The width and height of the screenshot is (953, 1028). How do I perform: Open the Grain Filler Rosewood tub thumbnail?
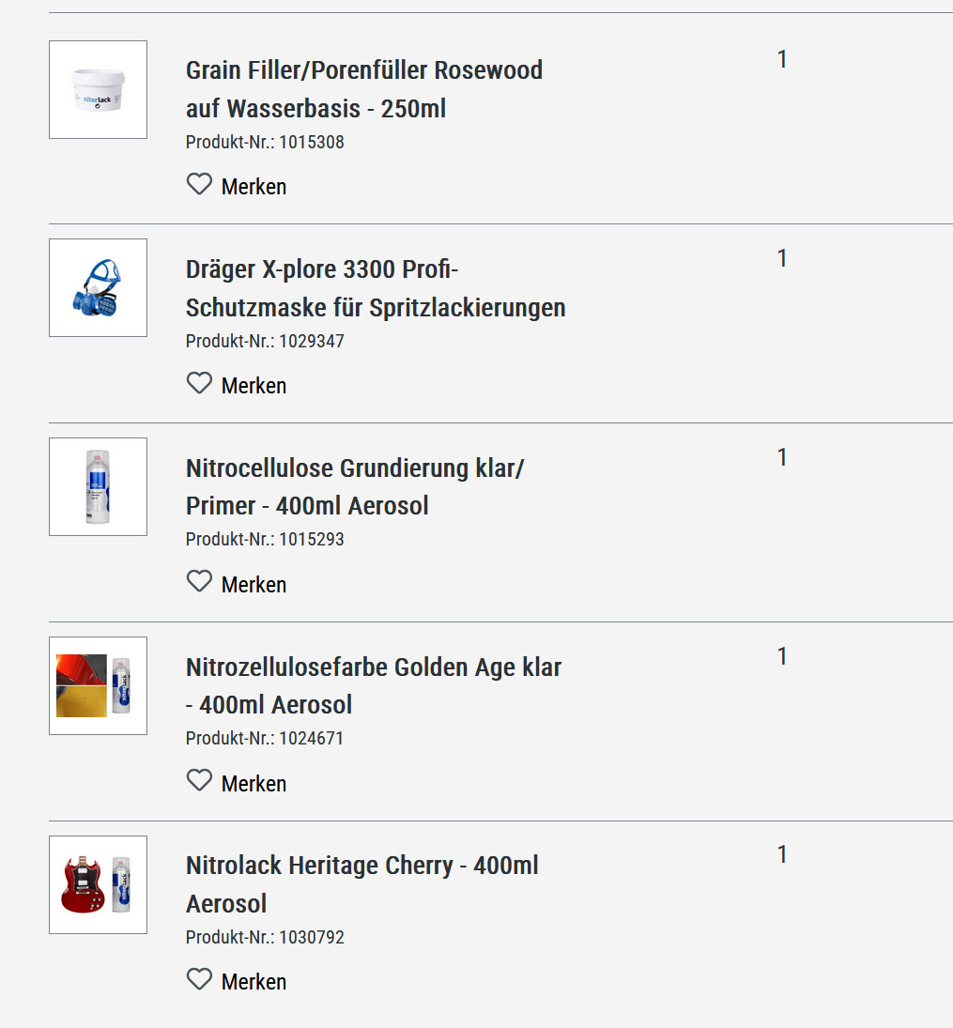(99, 90)
